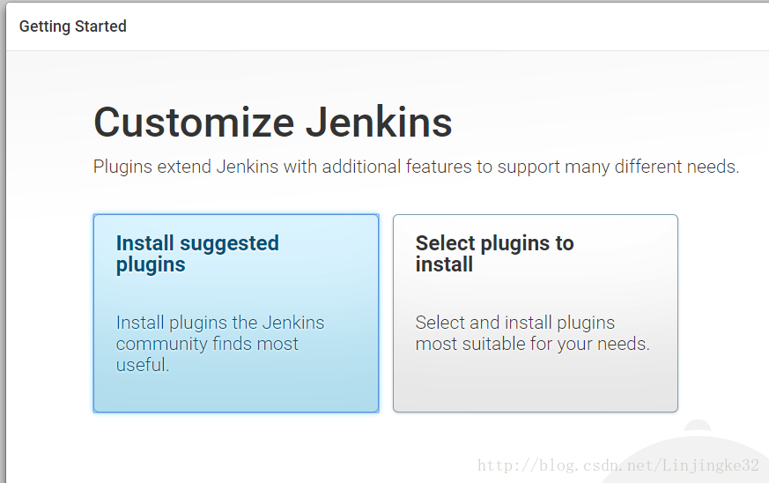Click the word 'Jenkins' in the main heading
The image size is (769, 483).
379,123
